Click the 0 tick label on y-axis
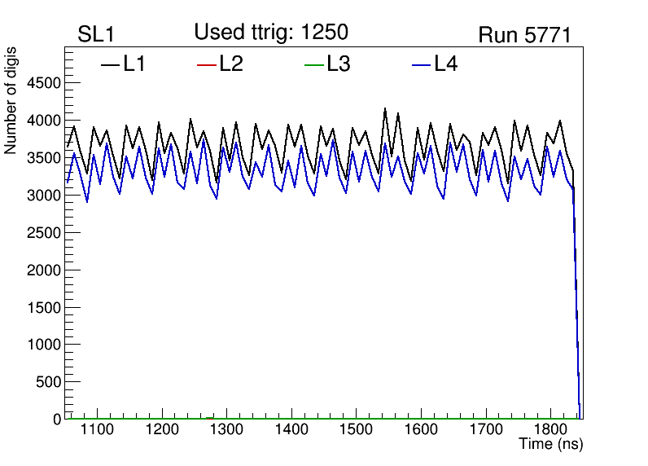This screenshot has height=466, width=648. [x=57, y=419]
